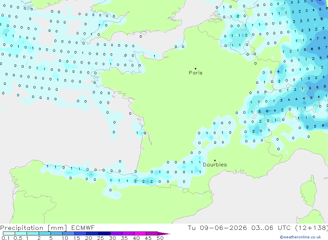Click the legend value 0.5 label
Screen dimensions: 328x240
coord(18,238)
